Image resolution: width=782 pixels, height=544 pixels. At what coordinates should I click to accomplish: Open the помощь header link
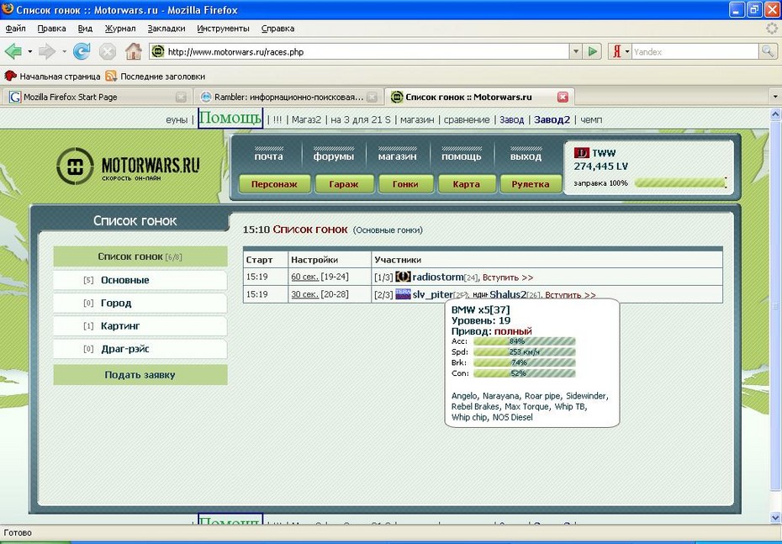pyautogui.click(x=462, y=156)
